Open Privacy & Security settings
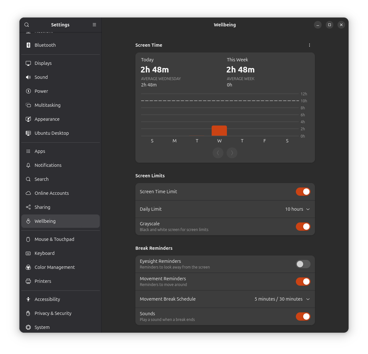Viewport: 368px width, 354px height. pos(53,313)
